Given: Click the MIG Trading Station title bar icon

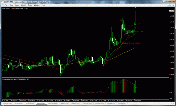Looking at the screenshot, I should click(x=2, y=2).
